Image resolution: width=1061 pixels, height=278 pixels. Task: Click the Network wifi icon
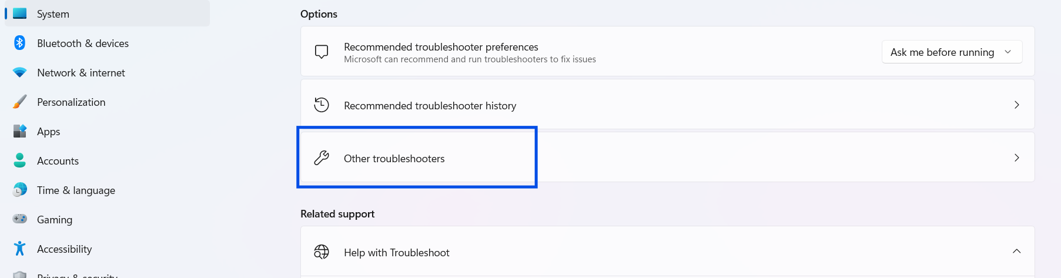tap(19, 72)
